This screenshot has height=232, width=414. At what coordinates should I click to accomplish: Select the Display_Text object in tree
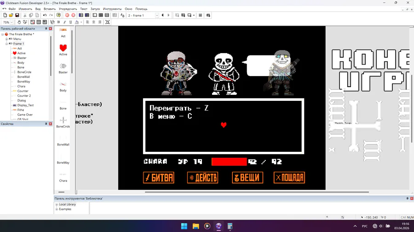click(25, 105)
